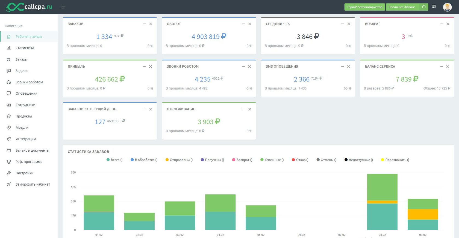Open the chat messages icon in header

(434, 7)
